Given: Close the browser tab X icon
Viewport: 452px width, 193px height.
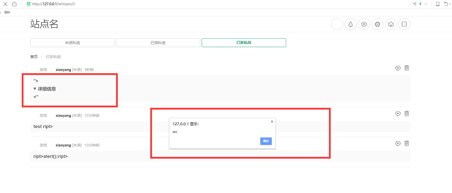Looking at the screenshot, I should click(5, 4).
